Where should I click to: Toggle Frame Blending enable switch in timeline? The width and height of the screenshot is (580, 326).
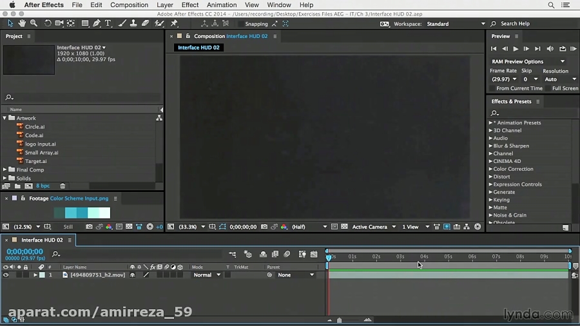(275, 254)
